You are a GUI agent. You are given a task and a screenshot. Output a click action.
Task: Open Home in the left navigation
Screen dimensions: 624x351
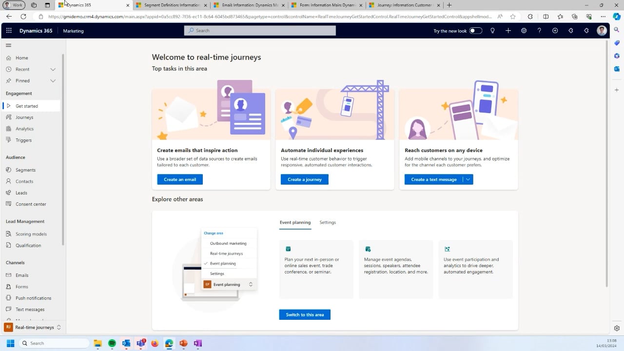pos(21,58)
